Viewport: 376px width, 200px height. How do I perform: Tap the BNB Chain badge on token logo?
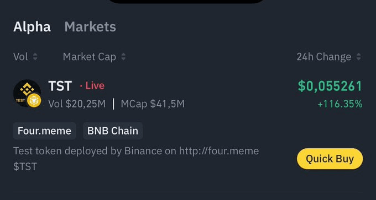34,101
